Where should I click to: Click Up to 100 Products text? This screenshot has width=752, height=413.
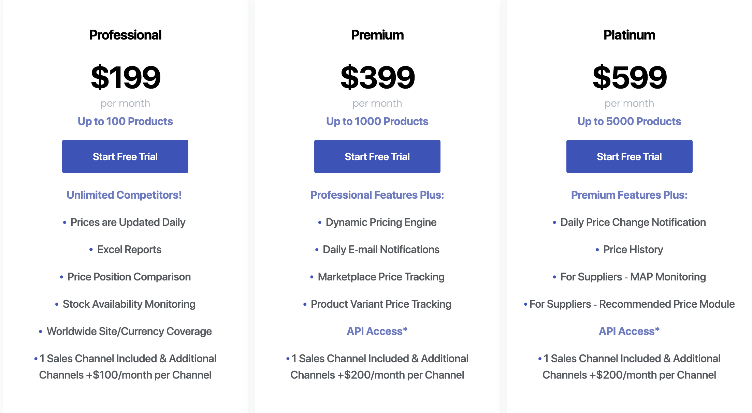point(125,121)
